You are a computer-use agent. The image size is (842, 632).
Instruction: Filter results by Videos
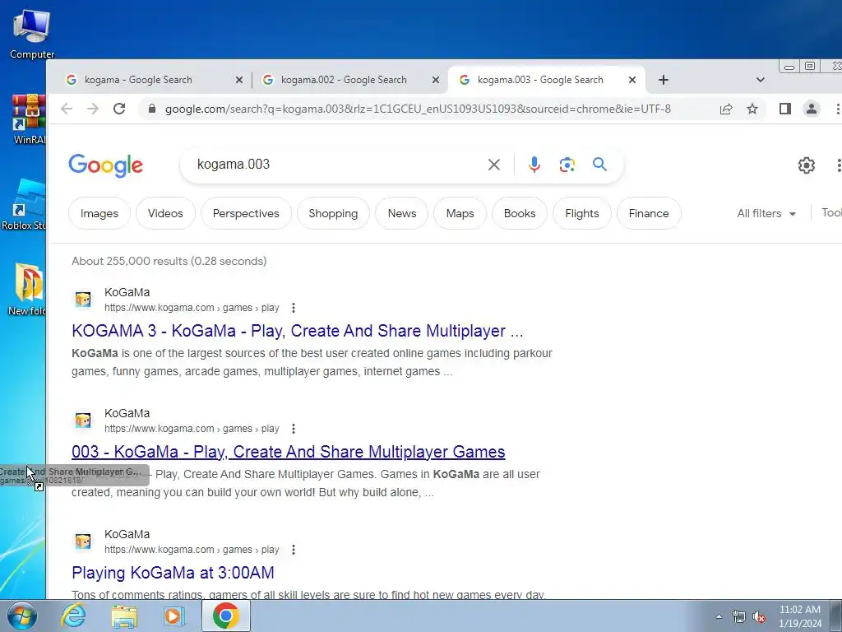[165, 213]
